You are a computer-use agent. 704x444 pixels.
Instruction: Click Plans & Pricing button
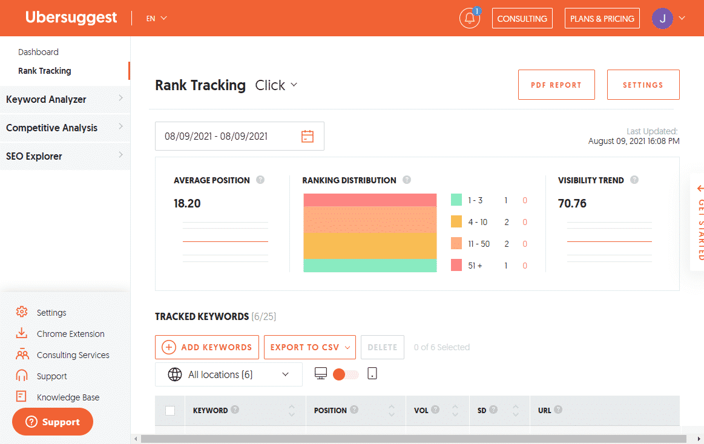pyautogui.click(x=602, y=18)
